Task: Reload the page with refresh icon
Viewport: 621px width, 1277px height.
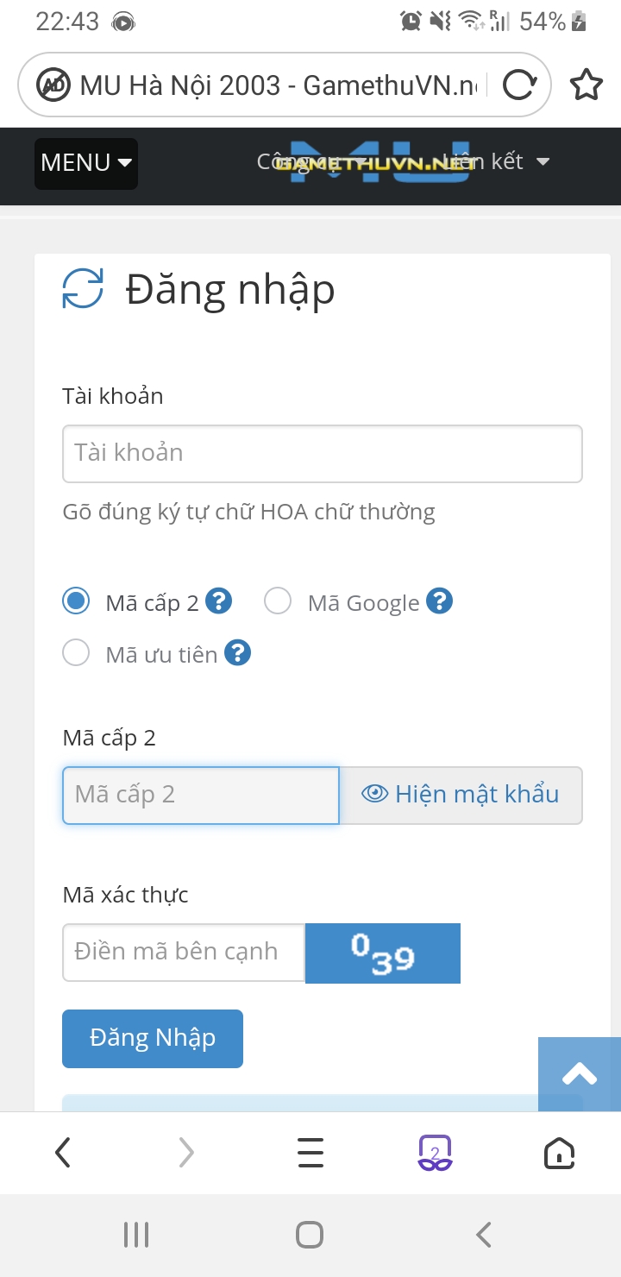Action: point(518,85)
